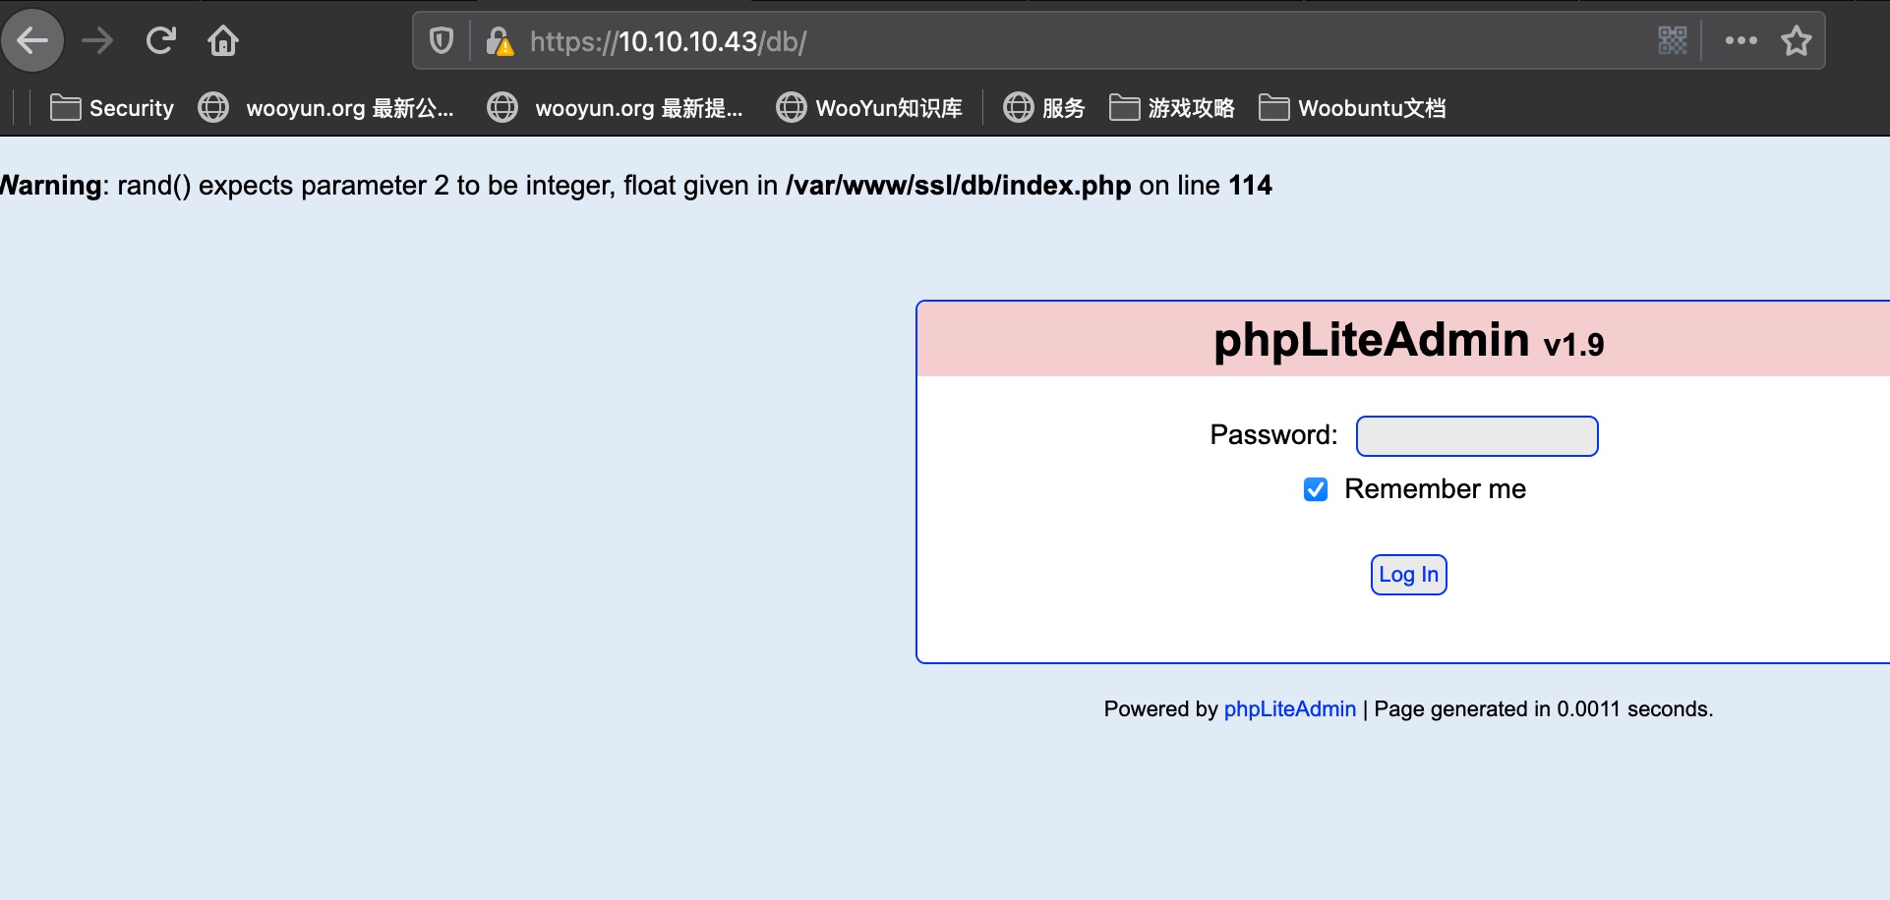This screenshot has width=1890, height=900.
Task: Open the browser home page
Action: [x=223, y=41]
